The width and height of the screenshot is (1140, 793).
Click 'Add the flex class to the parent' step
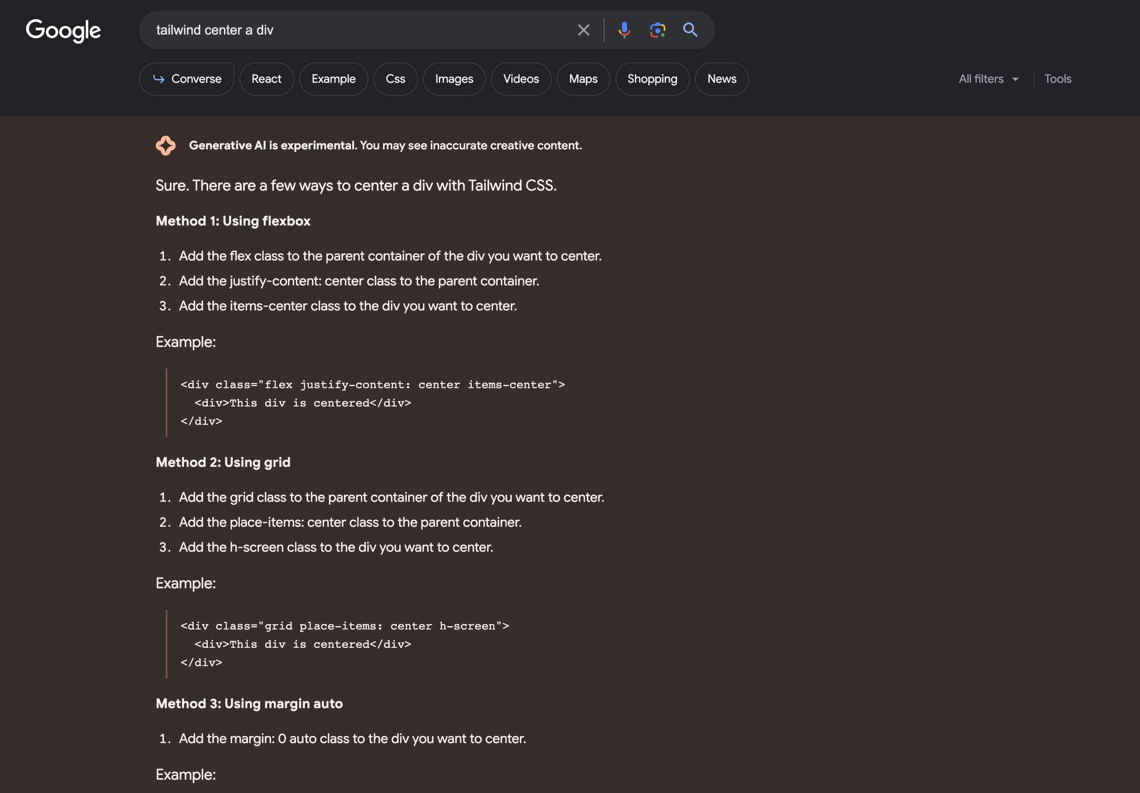click(390, 256)
